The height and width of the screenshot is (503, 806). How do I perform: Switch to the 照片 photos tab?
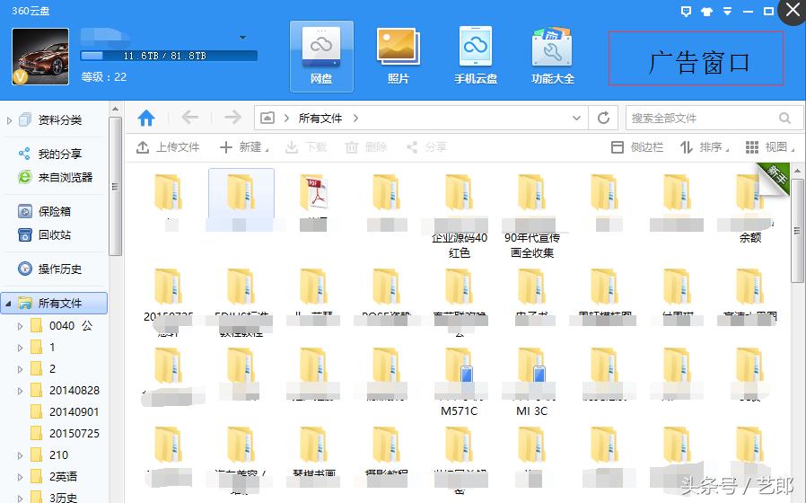(399, 56)
